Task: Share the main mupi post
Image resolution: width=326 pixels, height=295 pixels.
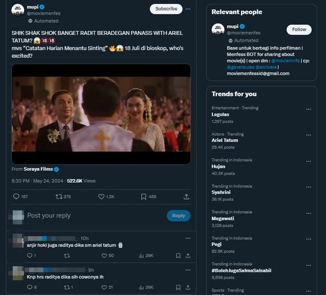Action: 187,196
